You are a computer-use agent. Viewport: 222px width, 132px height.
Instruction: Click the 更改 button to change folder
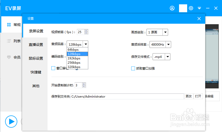pos(189,96)
